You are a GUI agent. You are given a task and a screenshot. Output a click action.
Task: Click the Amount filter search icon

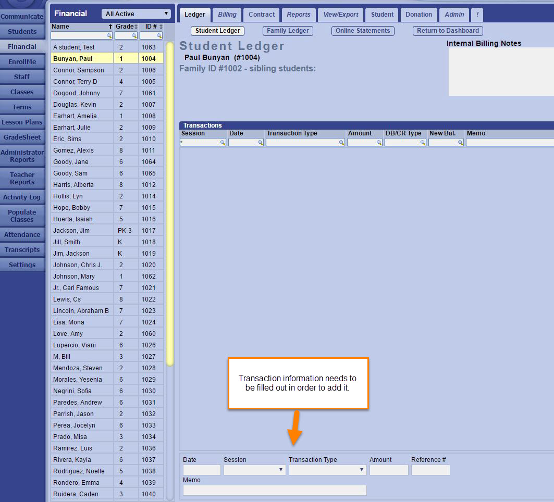[379, 142]
